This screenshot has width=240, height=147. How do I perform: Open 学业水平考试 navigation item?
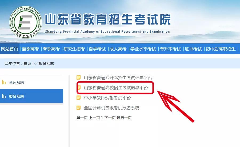click(143, 49)
